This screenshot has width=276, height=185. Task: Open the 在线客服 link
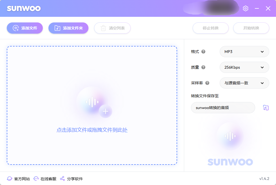(45, 179)
